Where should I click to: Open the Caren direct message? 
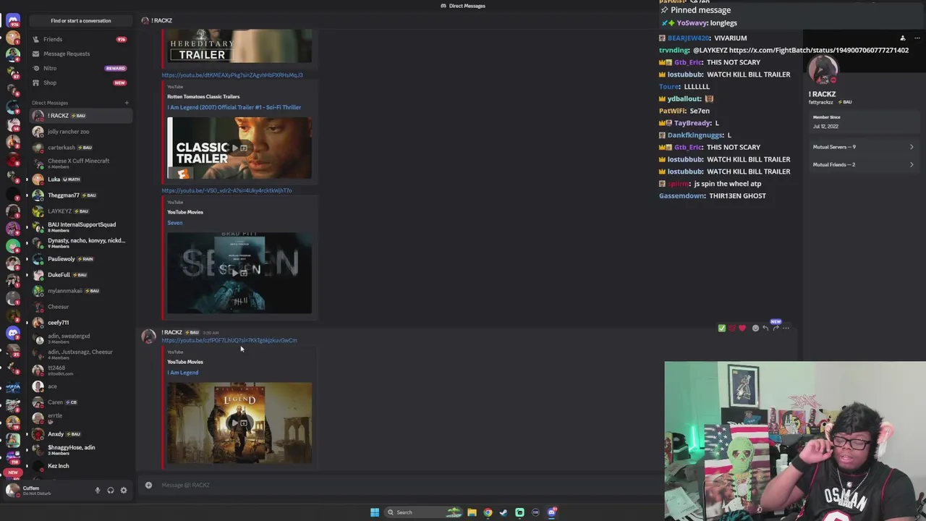click(81, 402)
